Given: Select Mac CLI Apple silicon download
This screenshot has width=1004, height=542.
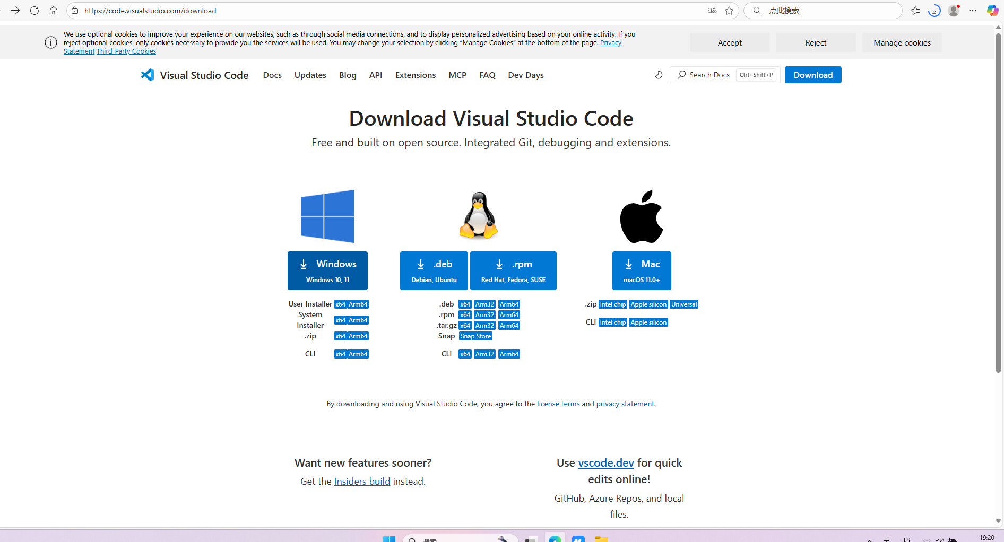Looking at the screenshot, I should tap(648, 322).
